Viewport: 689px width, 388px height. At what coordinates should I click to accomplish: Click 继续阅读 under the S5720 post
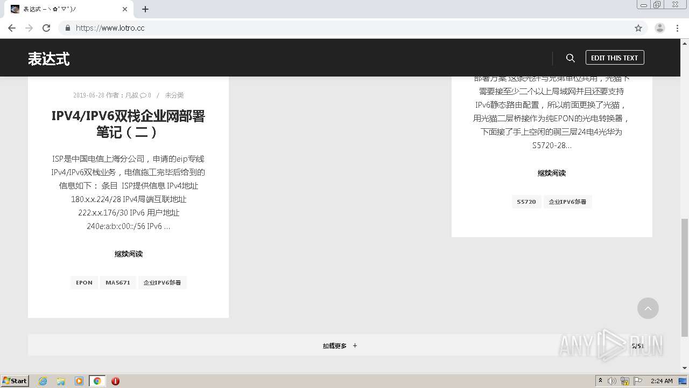point(552,173)
